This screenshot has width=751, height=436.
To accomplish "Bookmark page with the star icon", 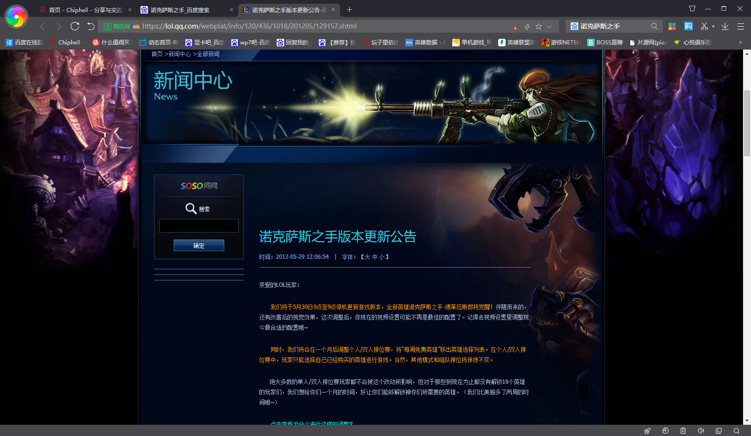I will click(x=538, y=27).
